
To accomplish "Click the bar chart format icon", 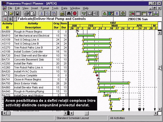I will pyautogui.click(x=132, y=13).
